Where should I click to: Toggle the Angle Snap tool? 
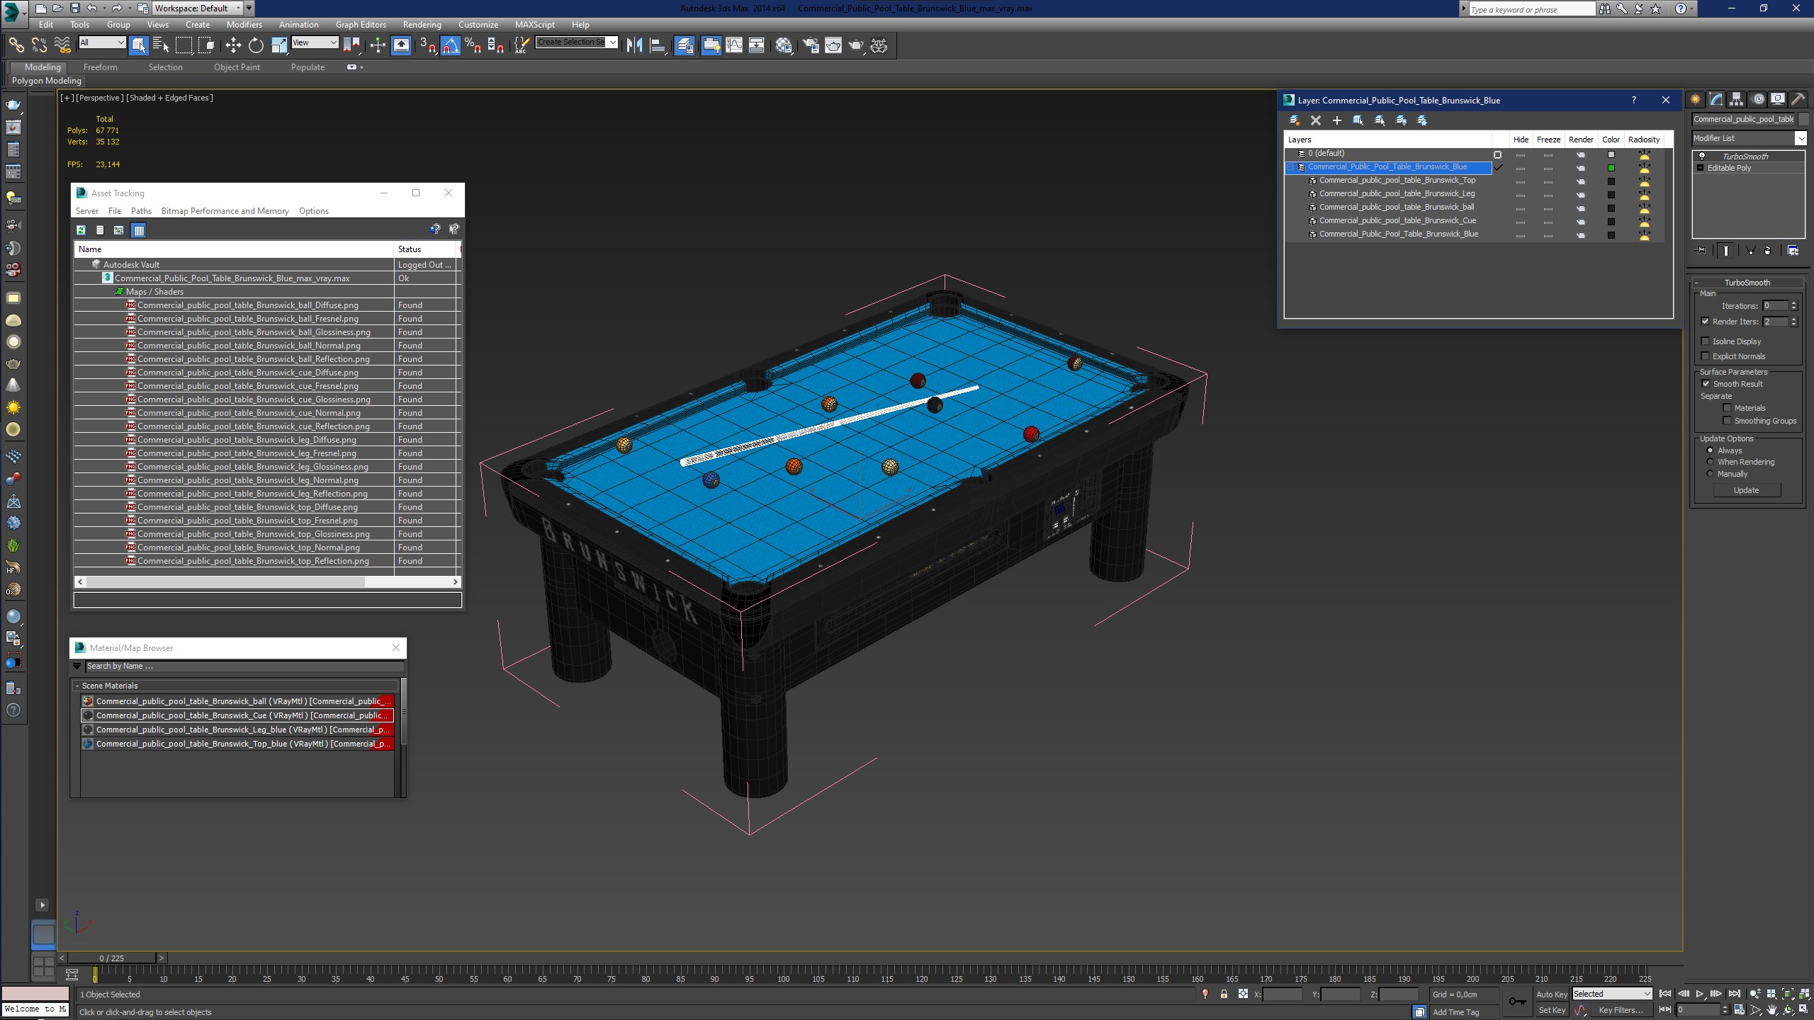pyautogui.click(x=450, y=45)
